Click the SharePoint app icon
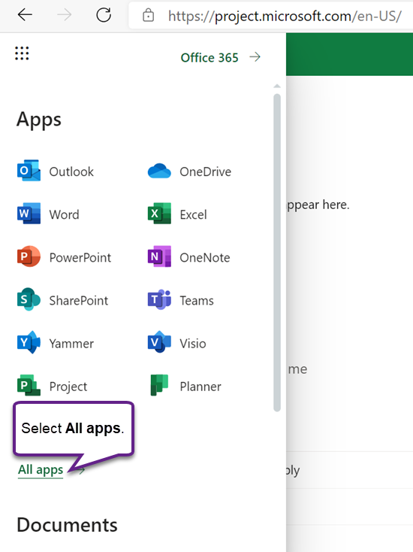The width and height of the screenshot is (413, 552). point(29,299)
